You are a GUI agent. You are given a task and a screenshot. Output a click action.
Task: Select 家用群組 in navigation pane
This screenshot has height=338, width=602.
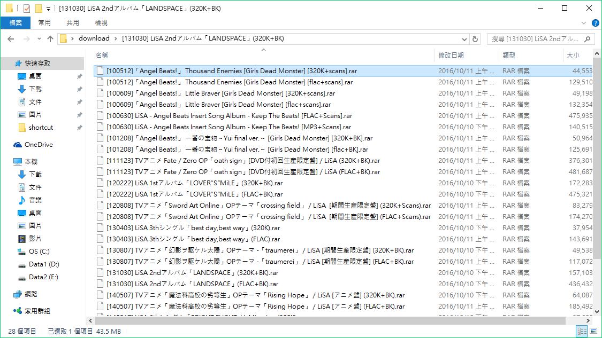coord(37,311)
